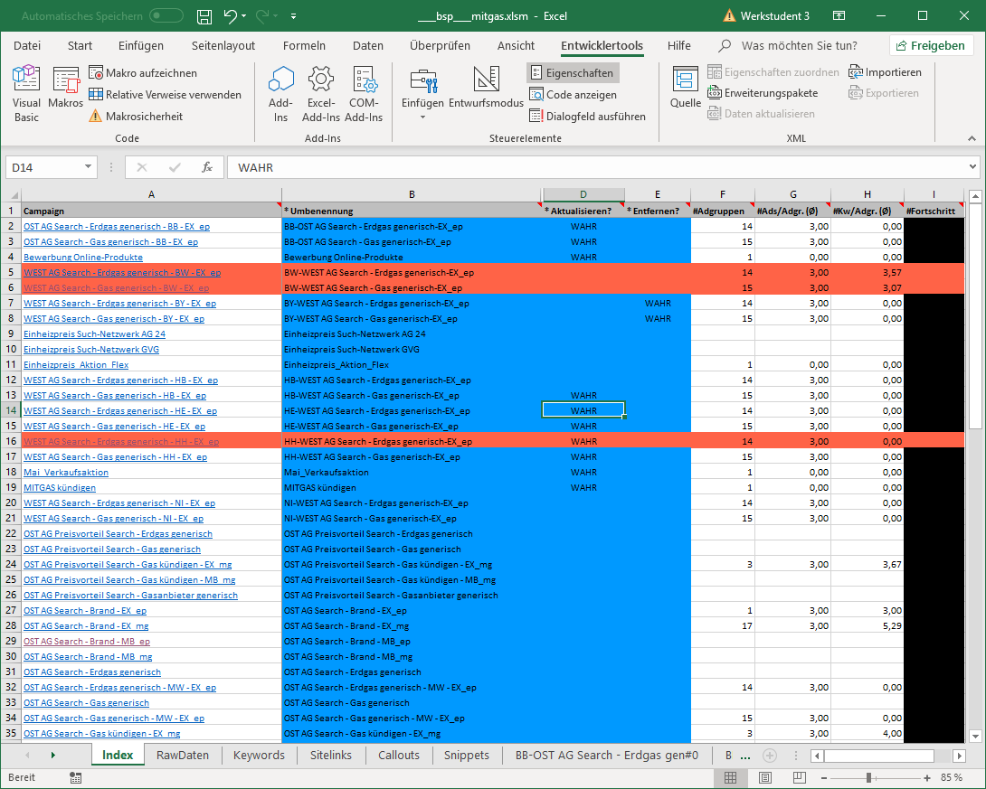Click the Freigeben share button
The height and width of the screenshot is (789, 986).
(929, 46)
